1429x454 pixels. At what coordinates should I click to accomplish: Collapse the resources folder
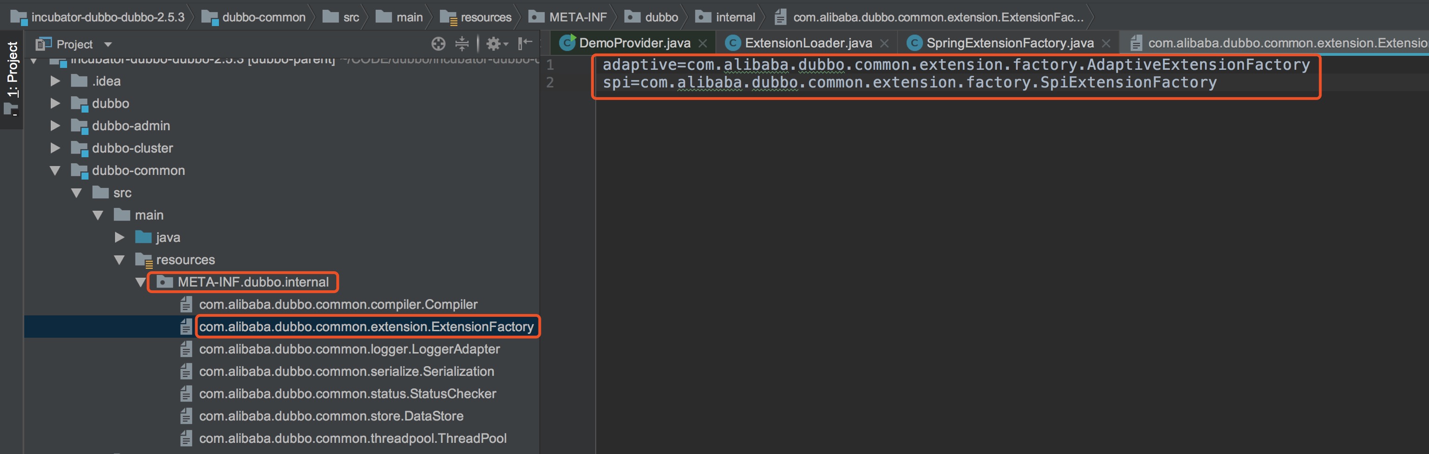(119, 260)
